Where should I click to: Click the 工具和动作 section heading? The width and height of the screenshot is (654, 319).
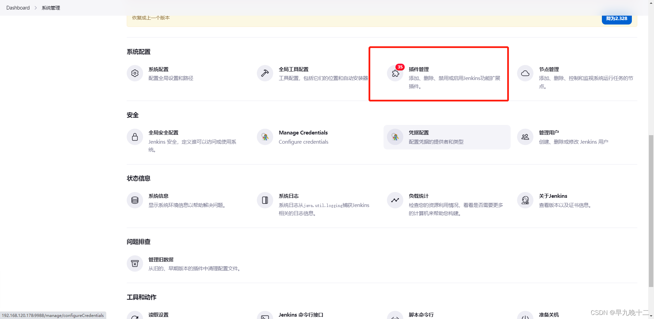click(x=142, y=297)
